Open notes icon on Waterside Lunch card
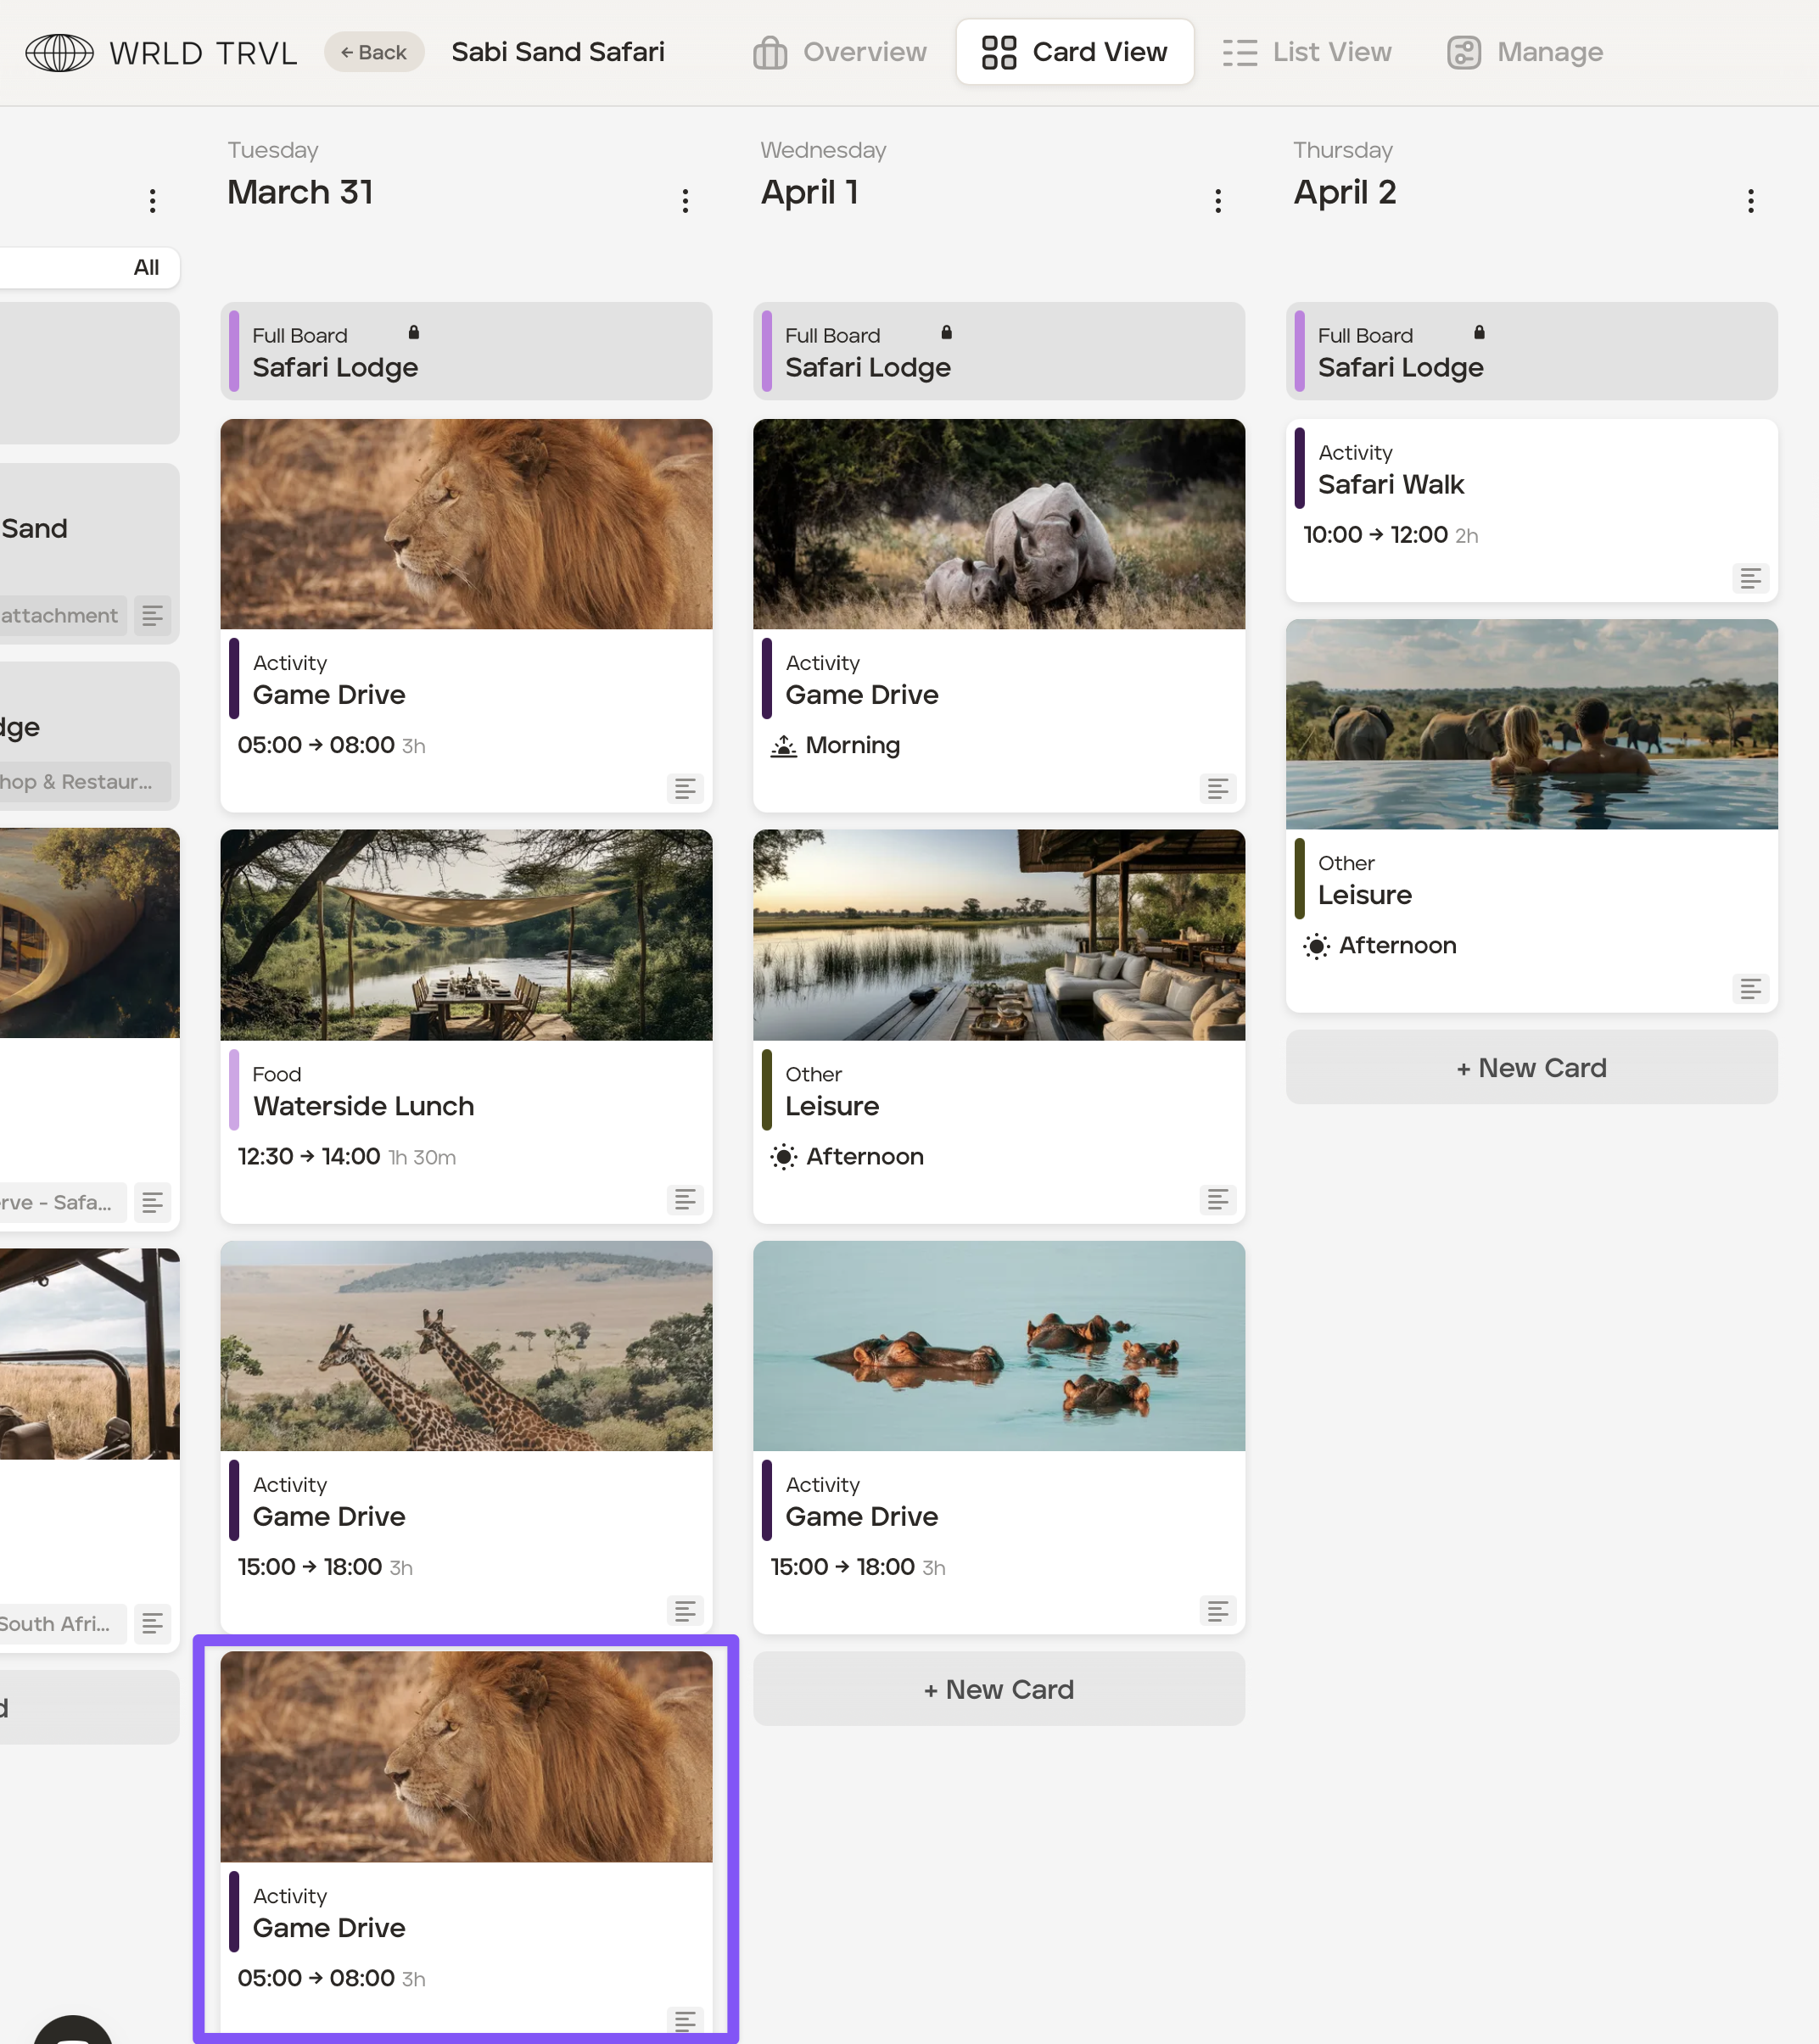 [685, 1199]
